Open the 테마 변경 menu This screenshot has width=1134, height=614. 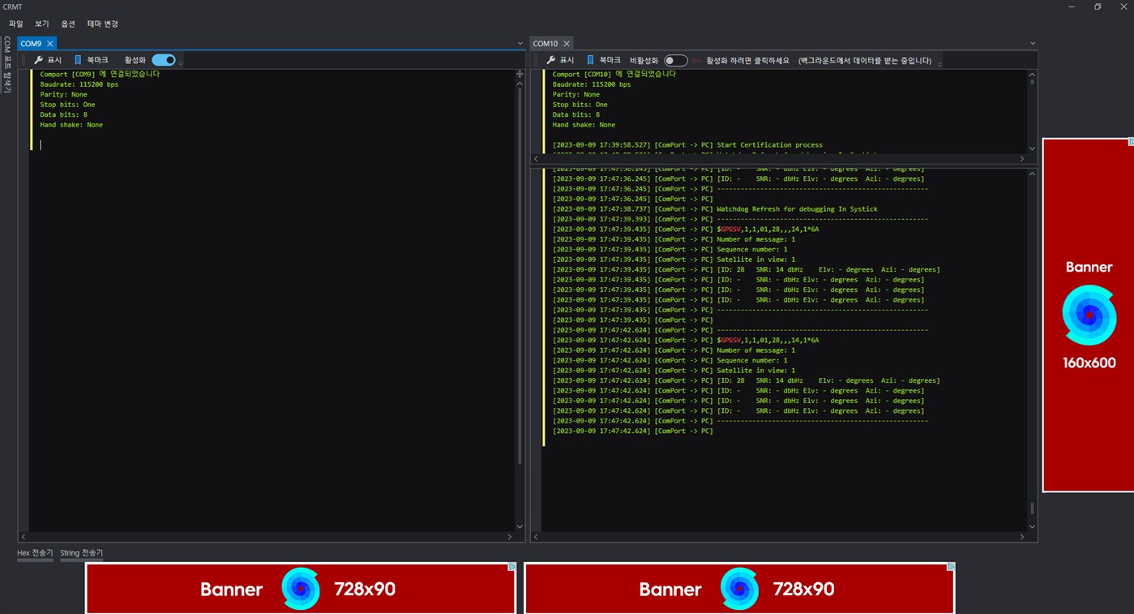pos(103,24)
